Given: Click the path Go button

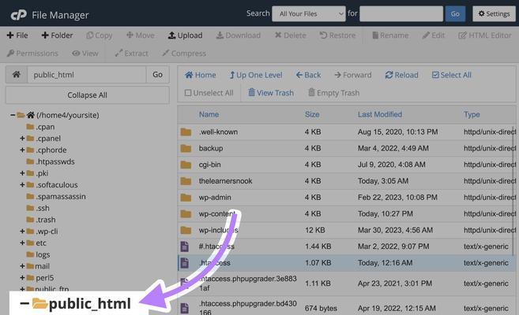Looking at the screenshot, I should pyautogui.click(x=157, y=75).
